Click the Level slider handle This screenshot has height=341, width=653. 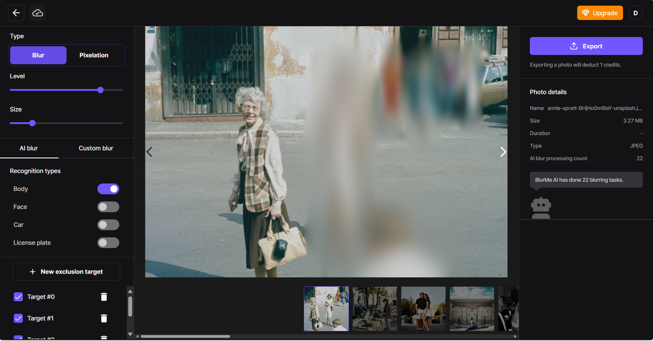(x=101, y=90)
